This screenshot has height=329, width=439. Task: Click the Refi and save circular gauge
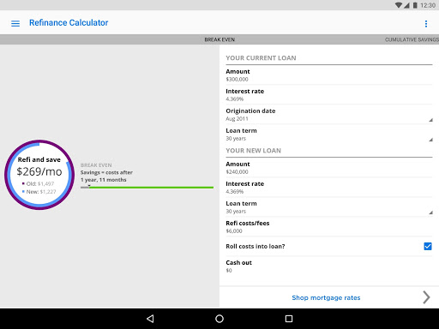tap(39, 175)
